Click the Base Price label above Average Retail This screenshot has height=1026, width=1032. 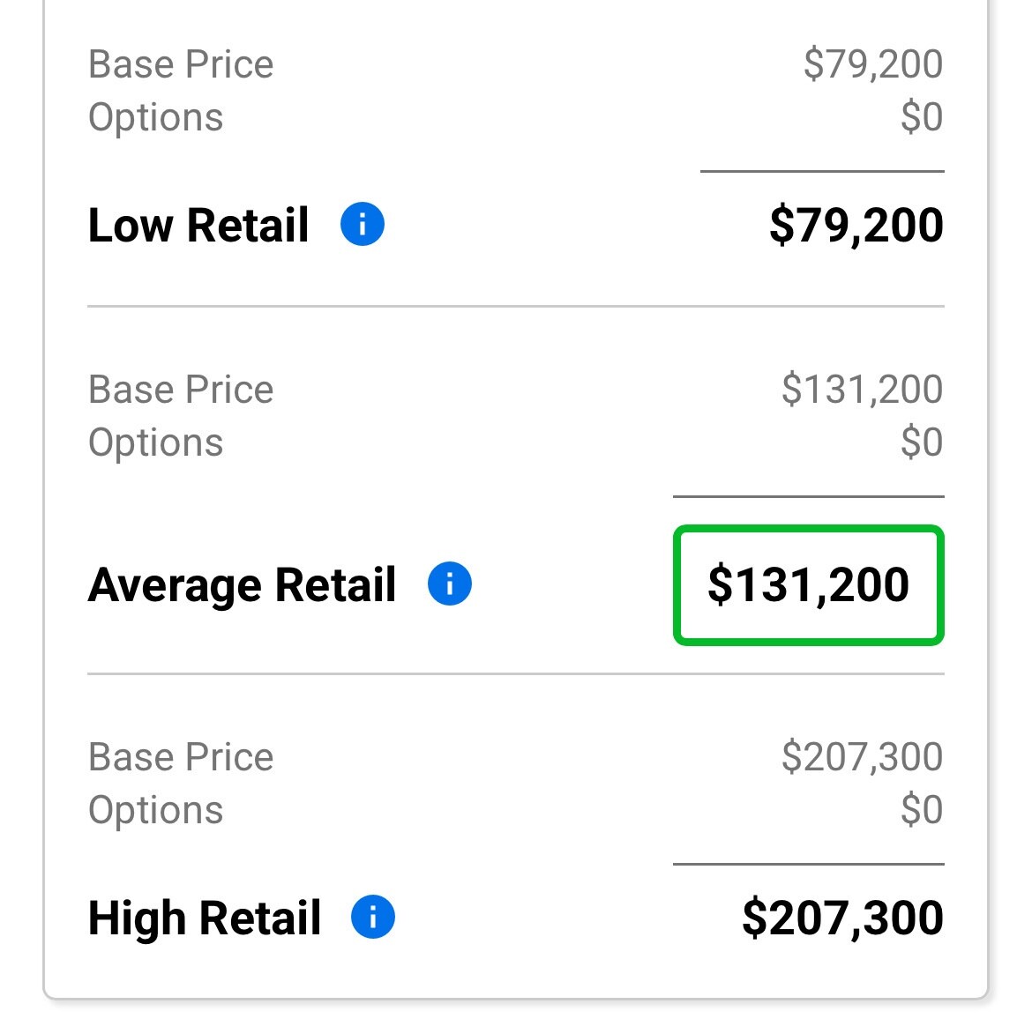pyautogui.click(x=181, y=390)
